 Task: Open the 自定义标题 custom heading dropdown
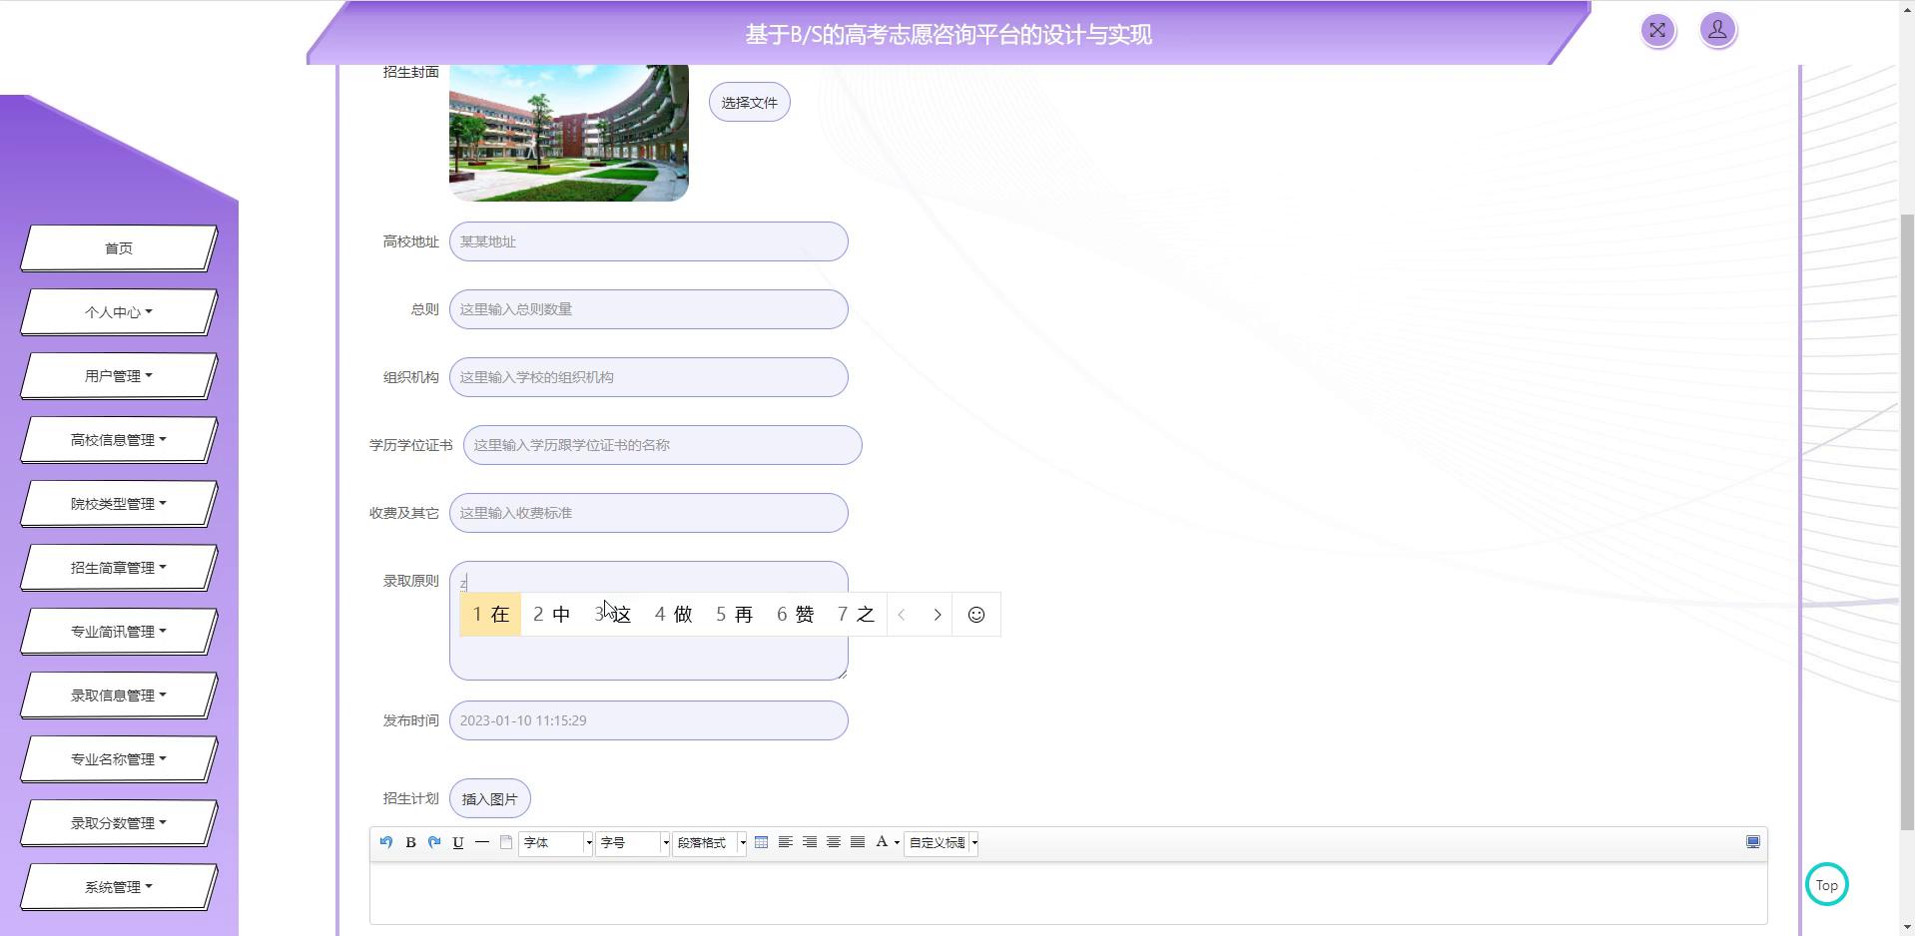pos(941,843)
